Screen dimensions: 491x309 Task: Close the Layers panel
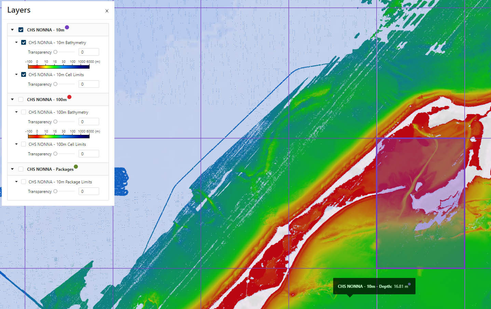tap(107, 11)
